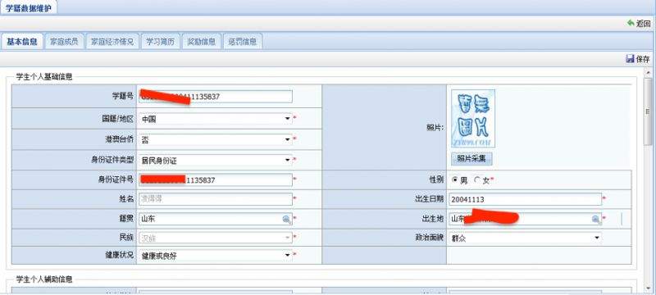The height and width of the screenshot is (295, 656).
Task: Open the 政治面貌 dropdown
Action: click(x=597, y=238)
